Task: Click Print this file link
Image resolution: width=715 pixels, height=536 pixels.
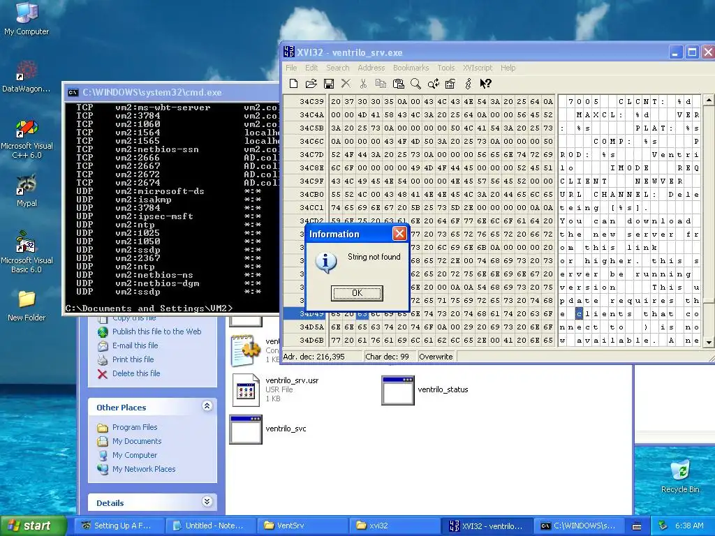Action: click(133, 359)
